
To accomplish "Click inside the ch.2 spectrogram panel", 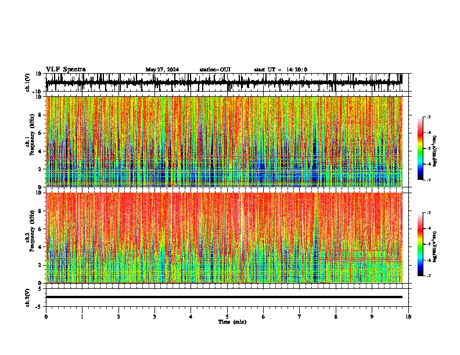I will 224,238.
